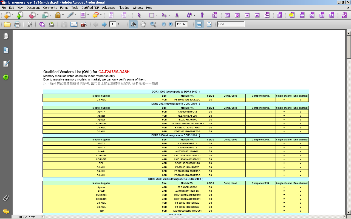The width and height of the screenshot is (351, 219).
Task: Open the Pages panel in the sidebar
Action: click(6, 36)
